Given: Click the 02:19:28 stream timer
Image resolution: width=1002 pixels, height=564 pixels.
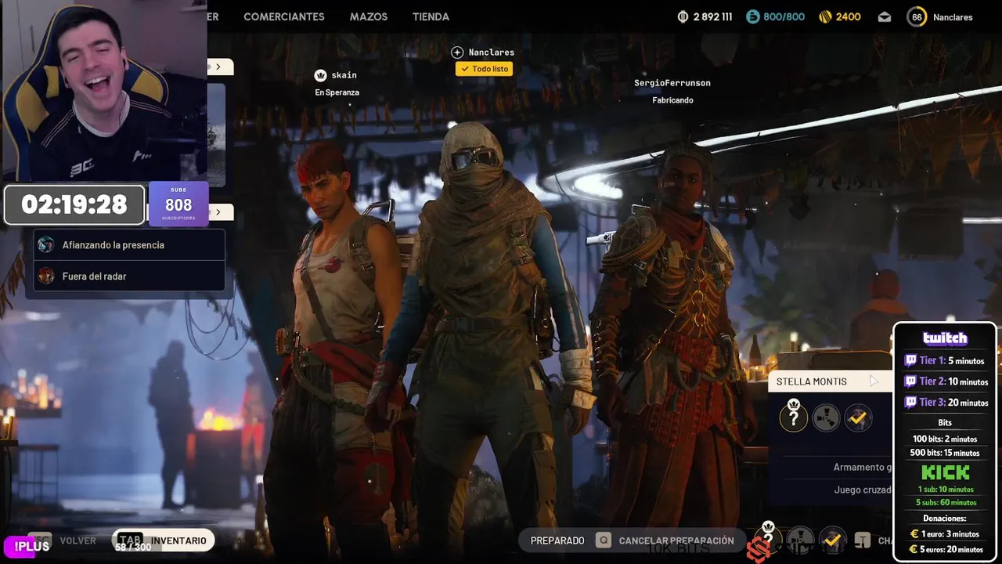Looking at the screenshot, I should 74,205.
